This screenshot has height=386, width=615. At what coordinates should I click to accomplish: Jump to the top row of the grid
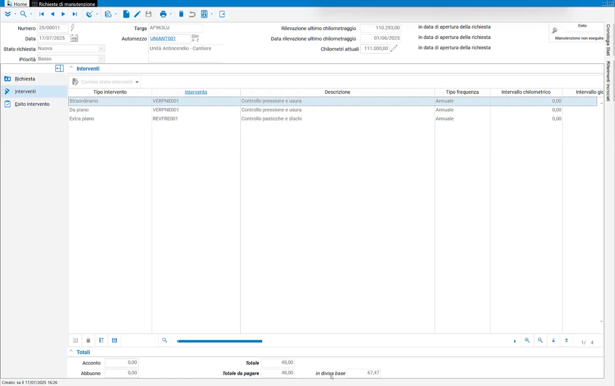[553, 340]
